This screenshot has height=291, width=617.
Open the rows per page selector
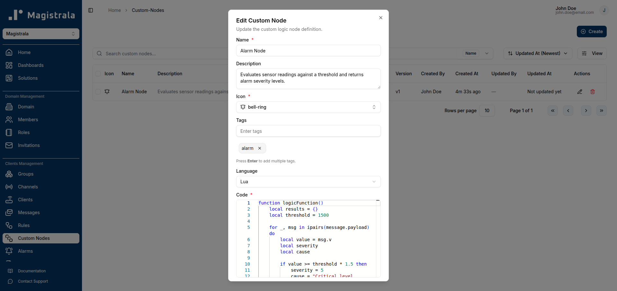(487, 111)
